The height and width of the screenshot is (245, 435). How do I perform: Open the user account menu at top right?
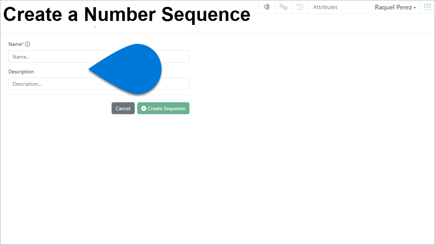click(x=395, y=7)
